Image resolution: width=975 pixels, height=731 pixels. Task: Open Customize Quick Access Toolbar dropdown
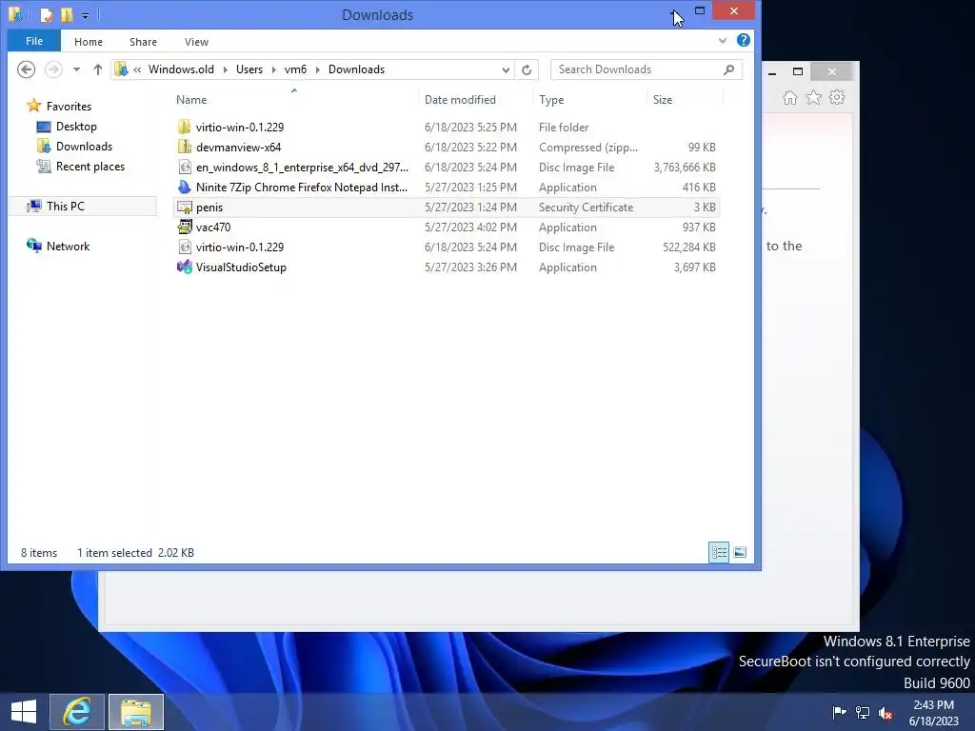click(x=85, y=15)
